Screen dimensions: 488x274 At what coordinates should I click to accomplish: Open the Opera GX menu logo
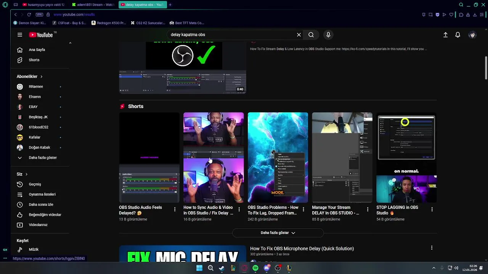point(5,5)
